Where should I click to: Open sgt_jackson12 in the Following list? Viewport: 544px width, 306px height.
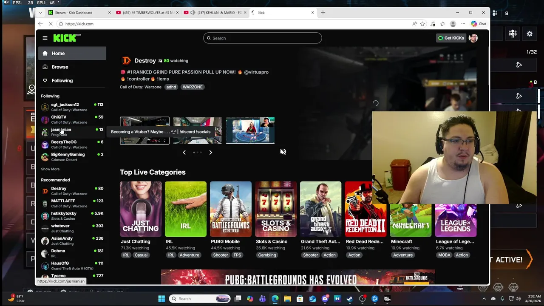[x=72, y=107]
